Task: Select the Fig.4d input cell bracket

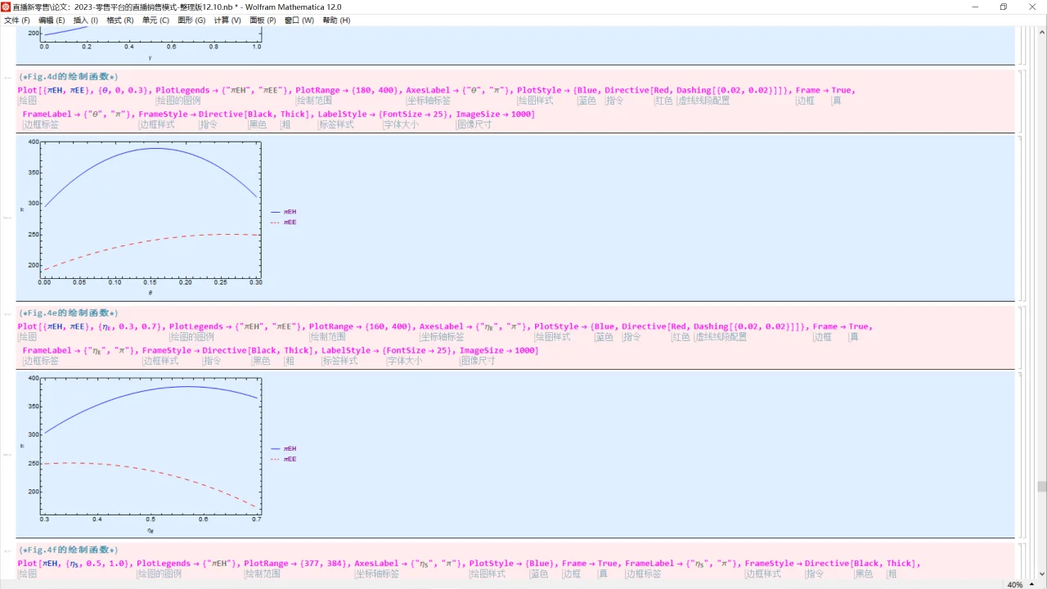Action: 1018,100
